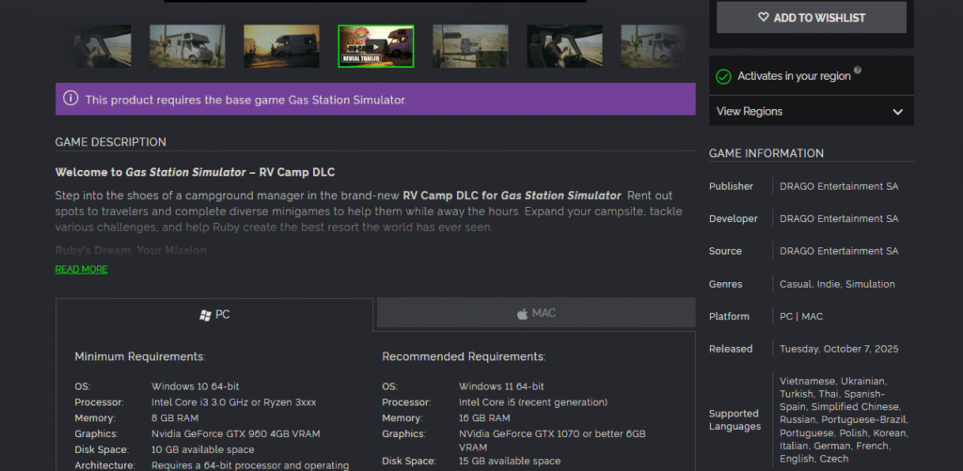Select the sunset RV screenshot thumbnail

pyautogui.click(x=281, y=46)
